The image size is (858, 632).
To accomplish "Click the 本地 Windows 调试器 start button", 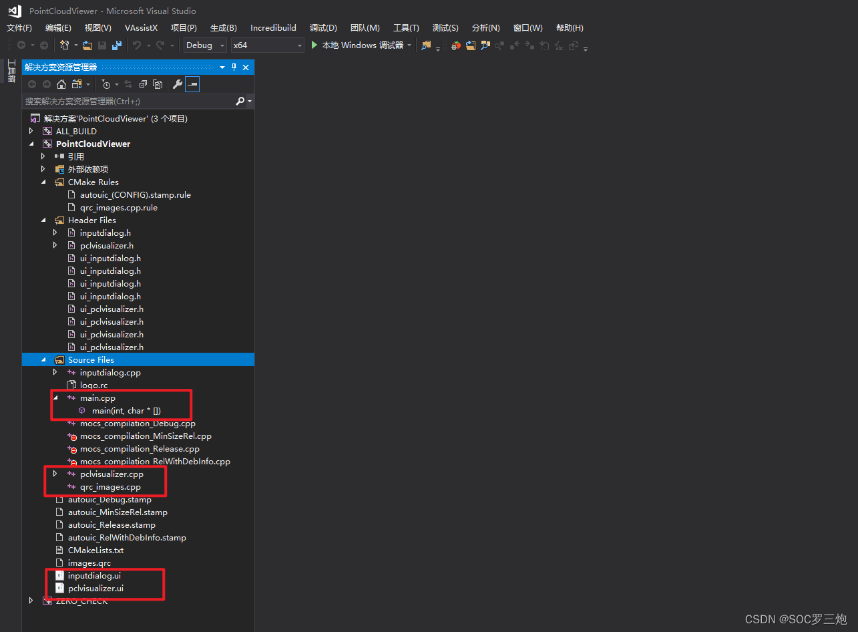I will [357, 45].
